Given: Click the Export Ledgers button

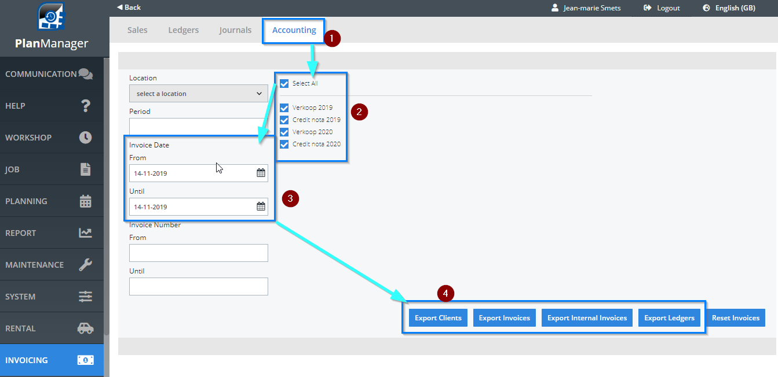Looking at the screenshot, I should 669,318.
